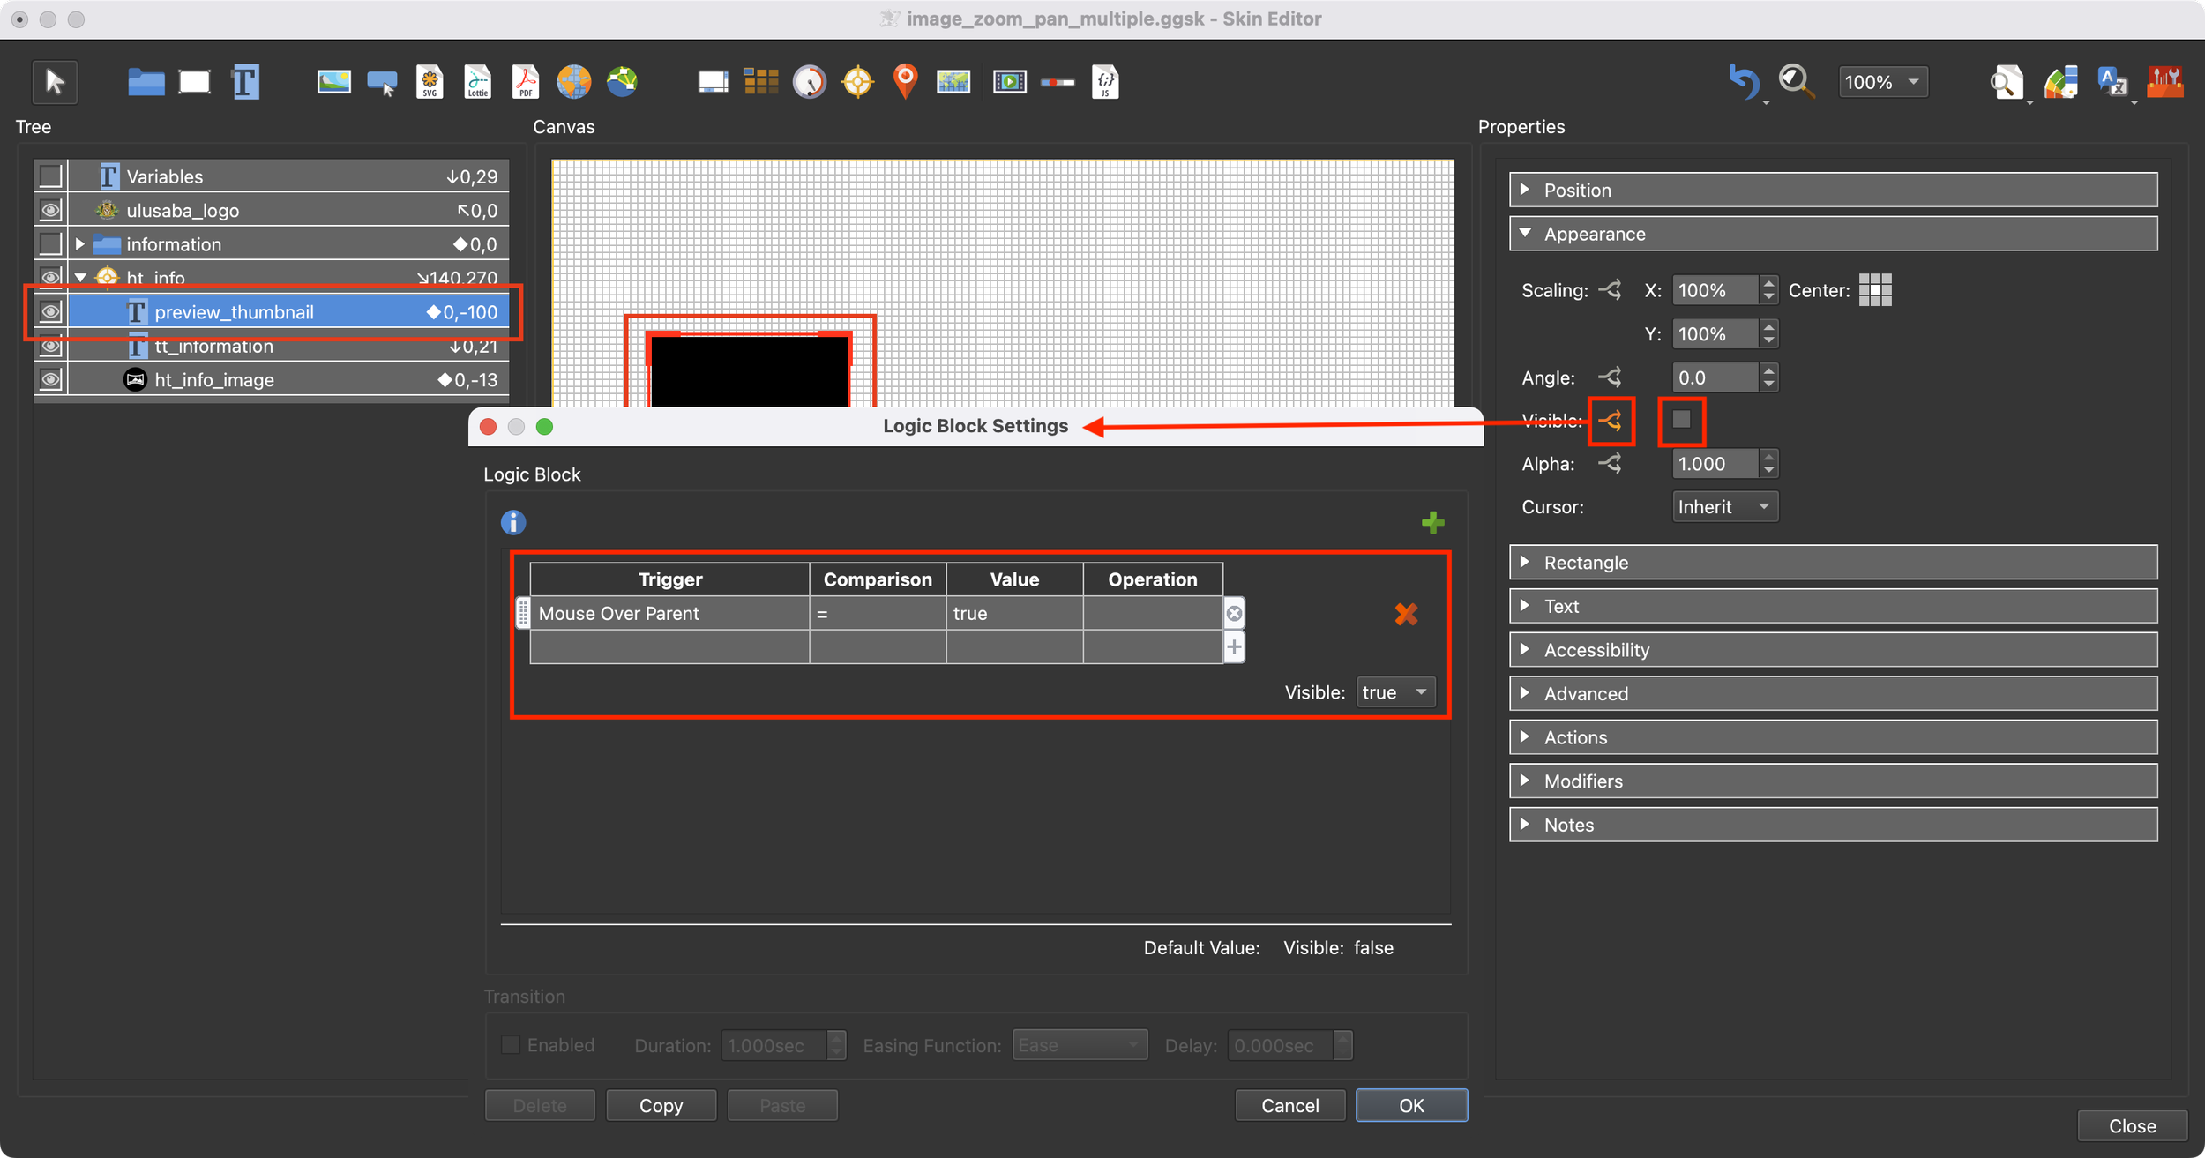Open the Angle logic block icon
This screenshot has width=2205, height=1158.
1611,377
